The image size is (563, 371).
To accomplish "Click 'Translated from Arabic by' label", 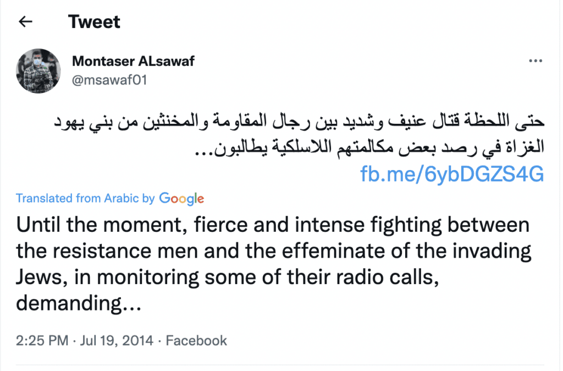I will pyautogui.click(x=85, y=198).
